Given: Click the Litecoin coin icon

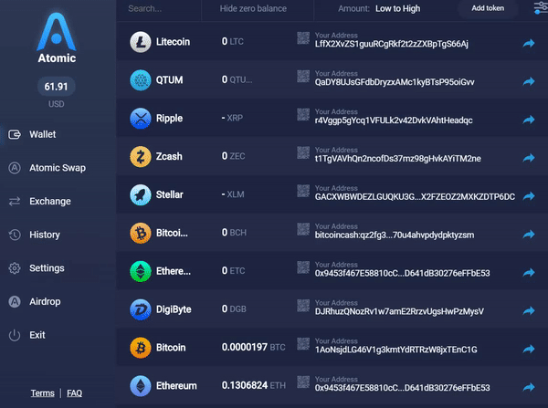Looking at the screenshot, I should 141,42.
